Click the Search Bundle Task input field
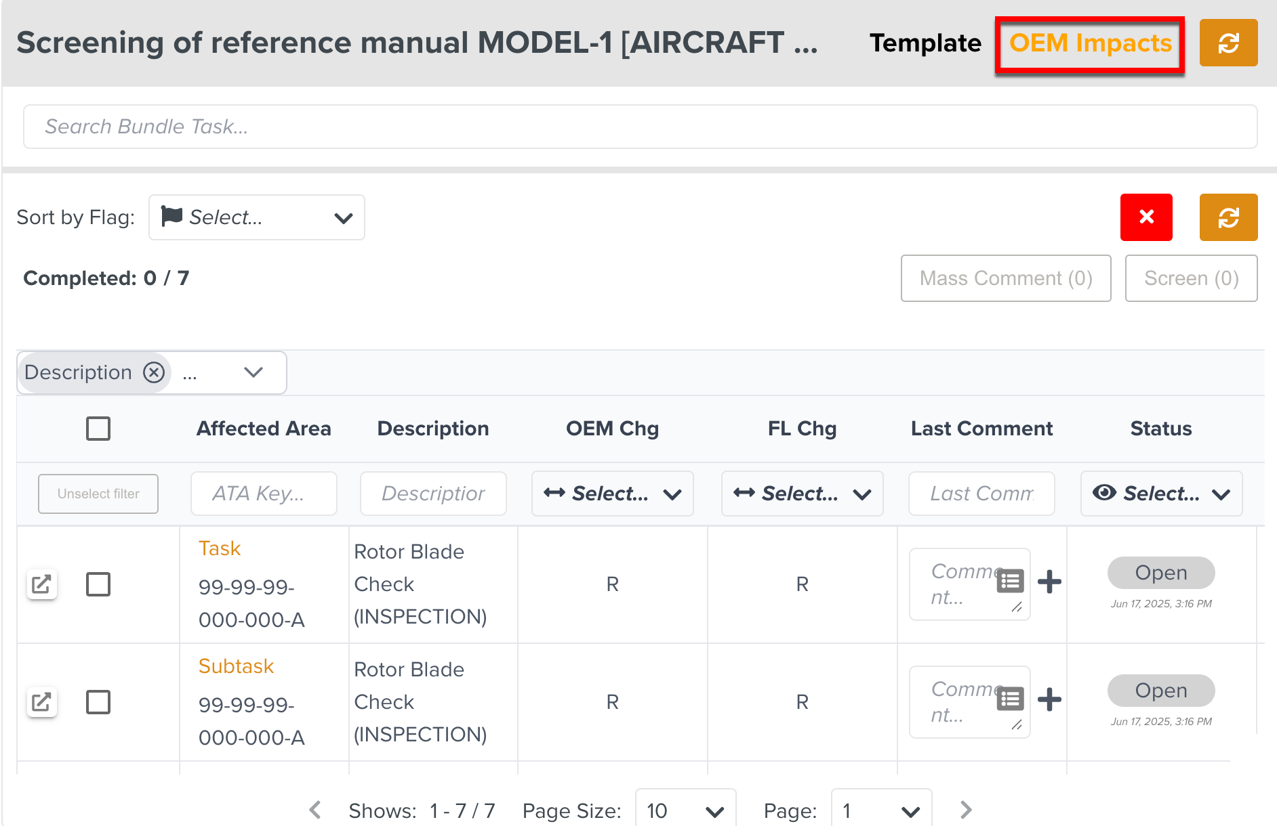Image resolution: width=1277 pixels, height=826 pixels. [640, 127]
